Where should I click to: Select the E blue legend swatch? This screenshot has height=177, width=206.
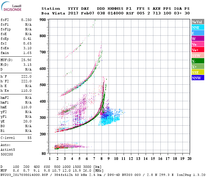point(198,33)
